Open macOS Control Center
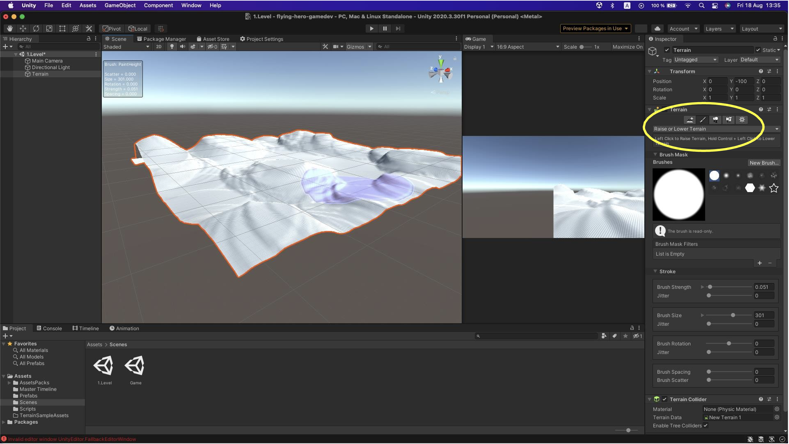Image resolution: width=789 pixels, height=444 pixels. click(x=715, y=5)
